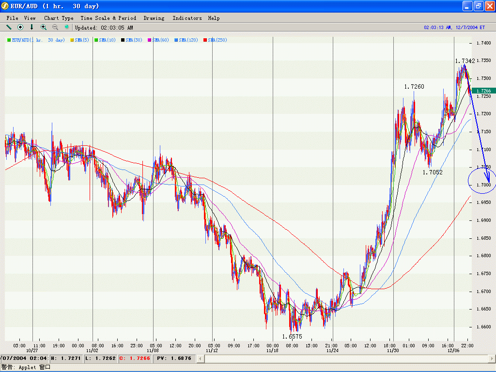Expand the Time Scale & Period menu
496x372 pixels.
pyautogui.click(x=108, y=18)
